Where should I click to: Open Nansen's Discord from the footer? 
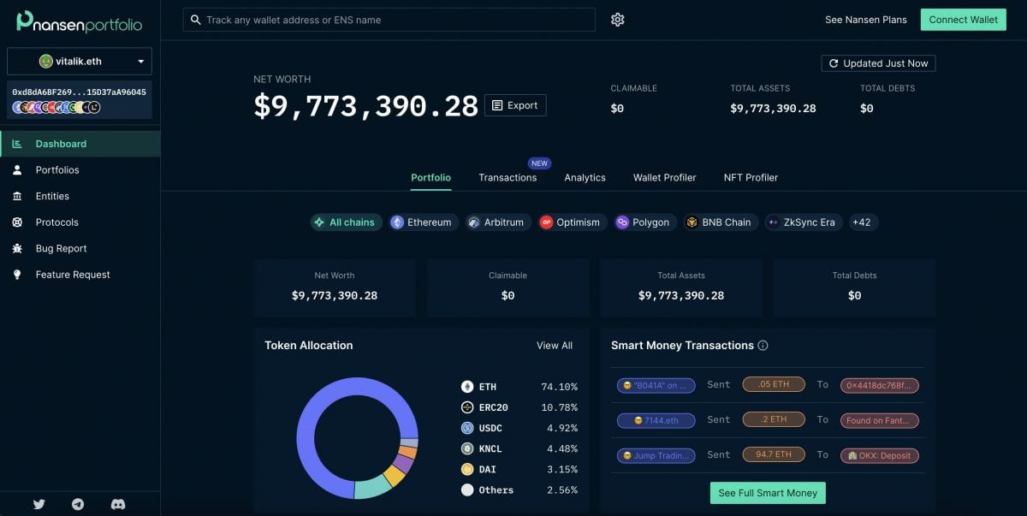[x=118, y=504]
